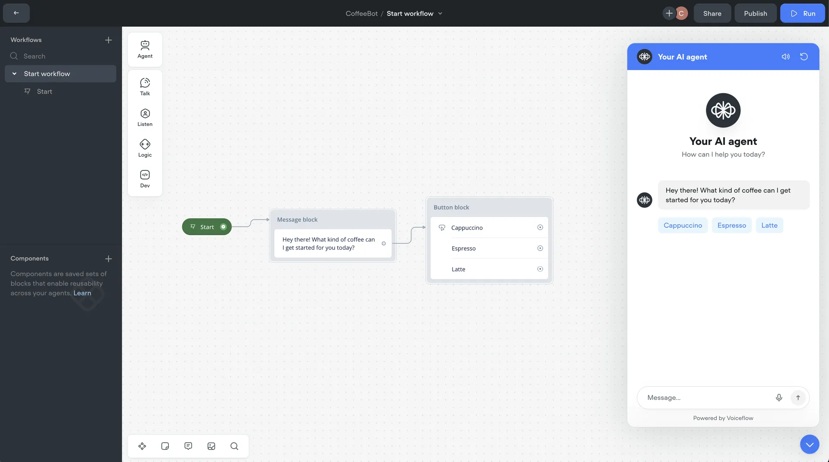Select the Cappuccino button row text
Image resolution: width=829 pixels, height=462 pixels.
pyautogui.click(x=467, y=228)
